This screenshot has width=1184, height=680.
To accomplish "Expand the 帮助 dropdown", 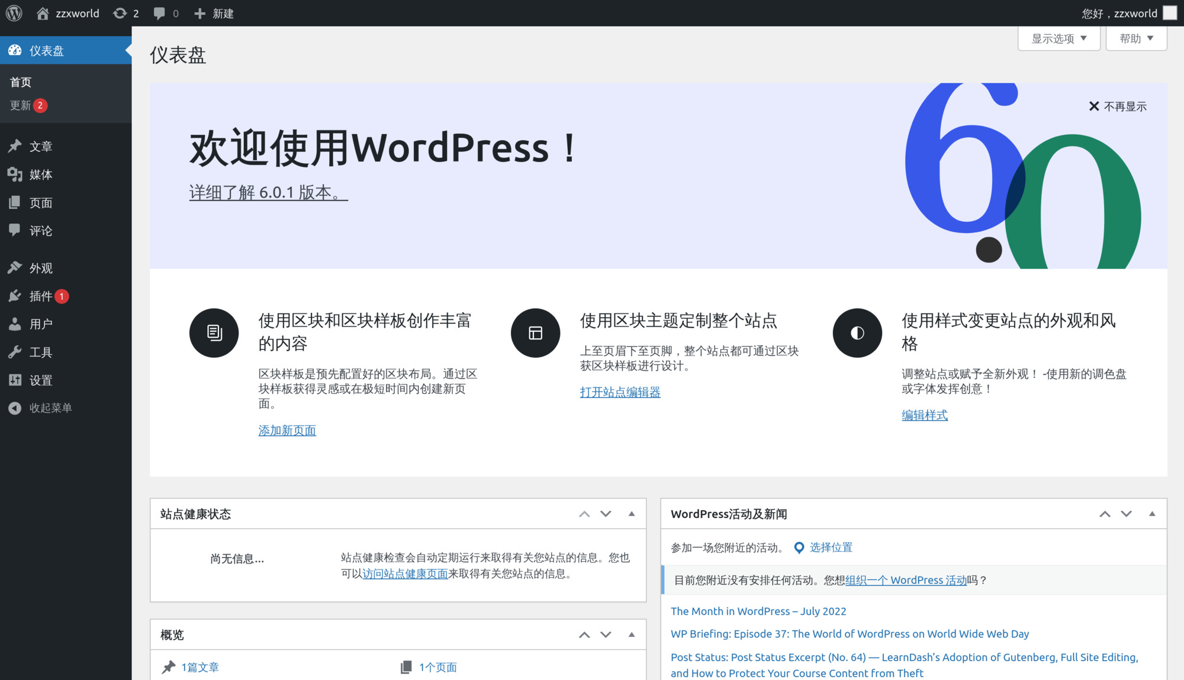I will click(1135, 38).
